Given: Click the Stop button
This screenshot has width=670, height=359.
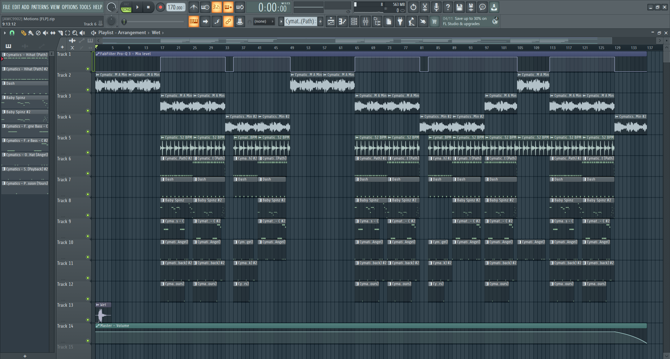Looking at the screenshot, I should tap(148, 7).
